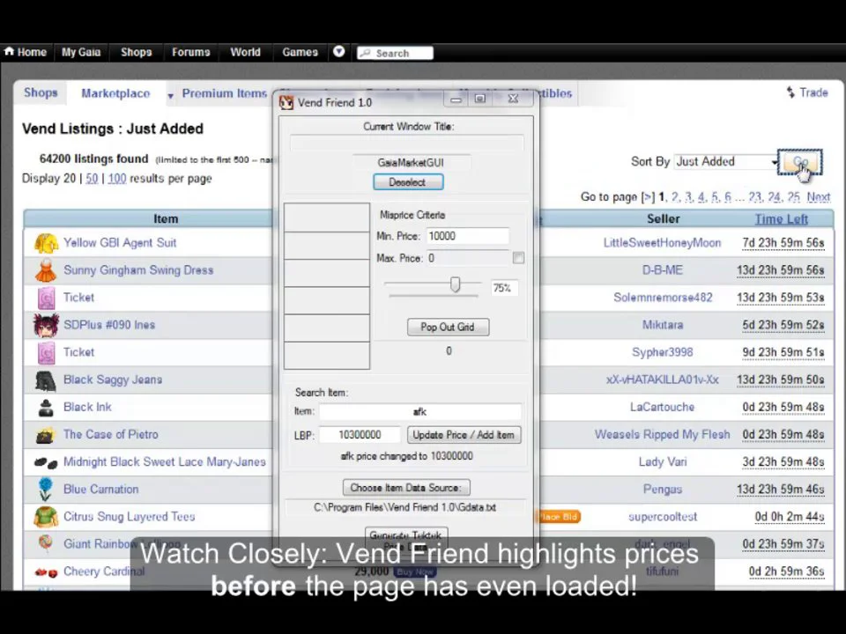This screenshot has height=634, width=846.
Task: Open the My Gaia menu
Action: click(81, 52)
